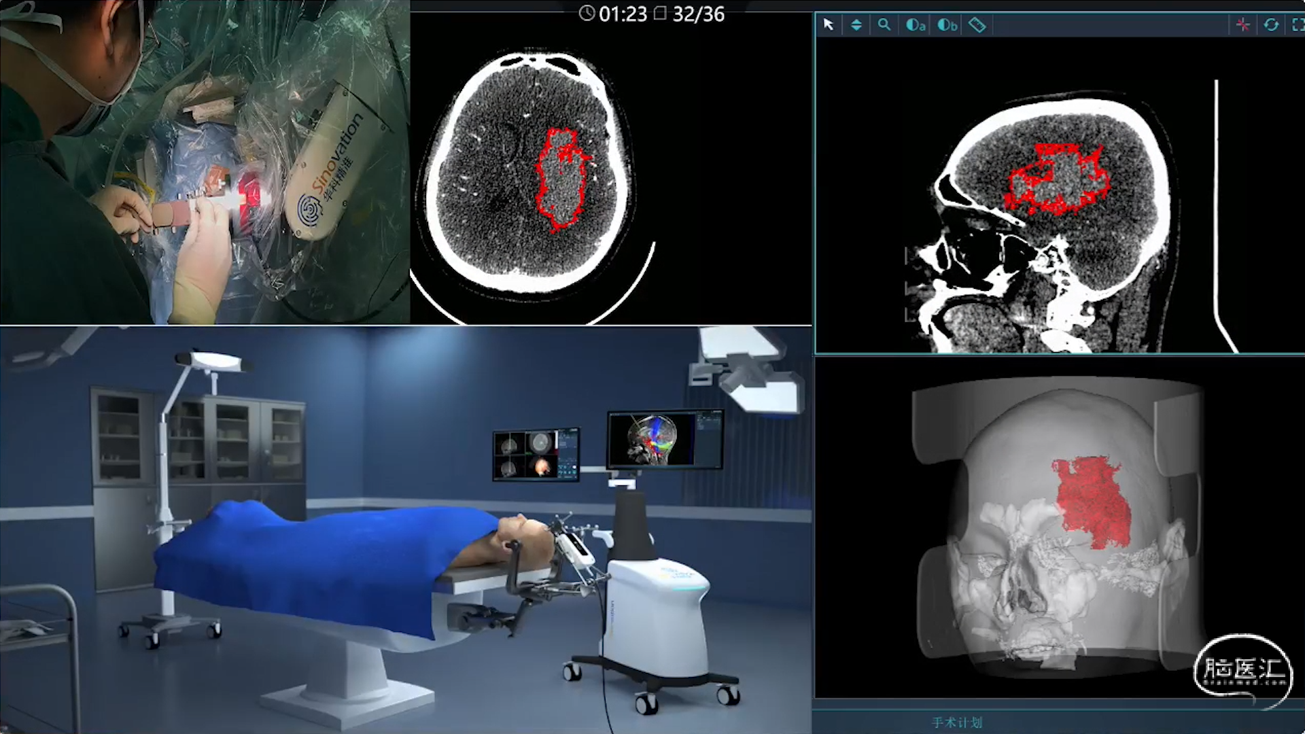Select contrast tool 'a' icon
The image size is (1305, 734).
point(916,25)
